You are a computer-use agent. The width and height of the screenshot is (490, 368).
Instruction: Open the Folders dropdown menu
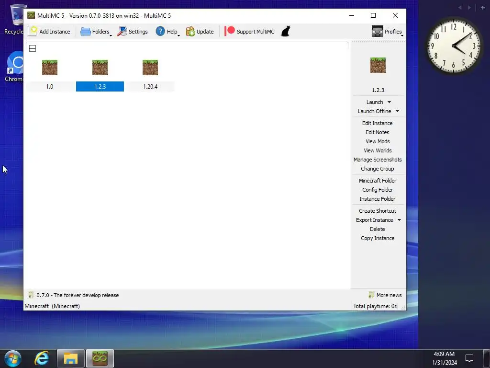pyautogui.click(x=96, y=32)
